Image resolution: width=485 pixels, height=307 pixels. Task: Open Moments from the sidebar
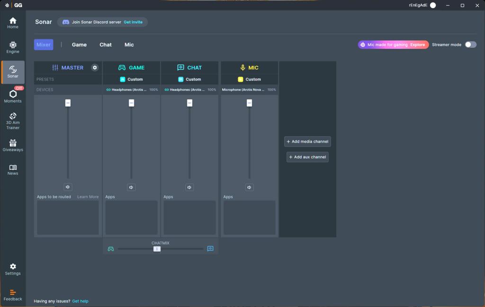point(13,96)
